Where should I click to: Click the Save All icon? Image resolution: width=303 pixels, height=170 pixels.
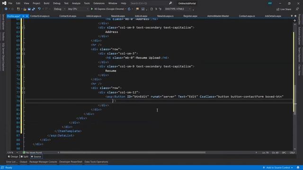[x=34, y=9]
